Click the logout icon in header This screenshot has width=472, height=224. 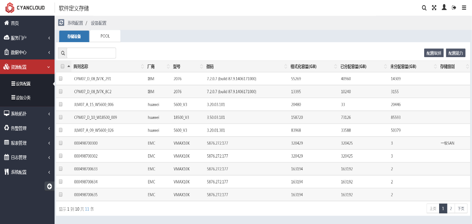tap(454, 8)
